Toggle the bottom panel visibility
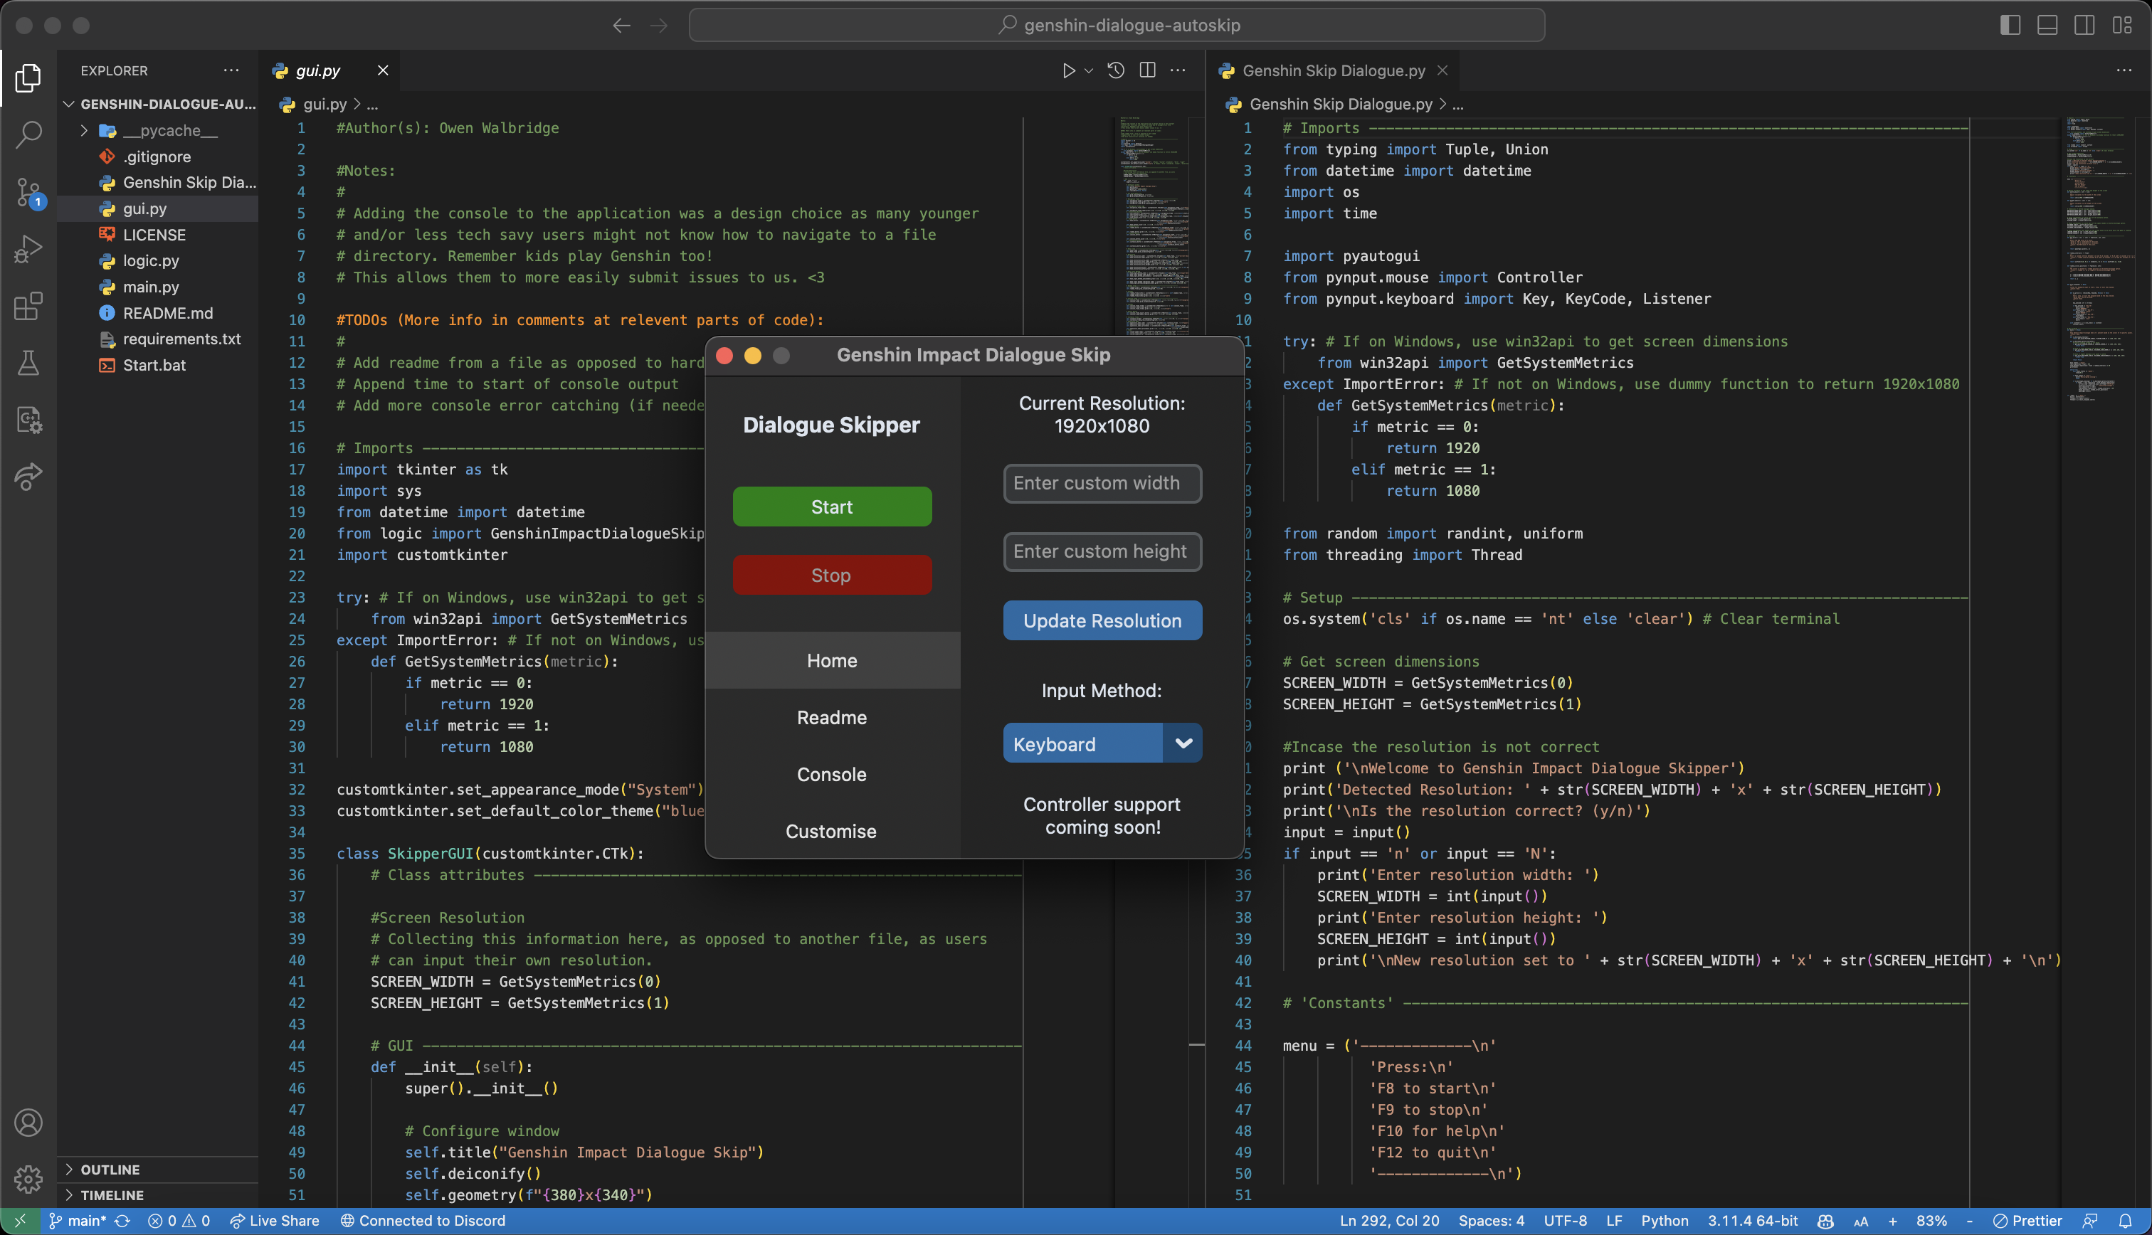The height and width of the screenshot is (1235, 2152). (2047, 25)
